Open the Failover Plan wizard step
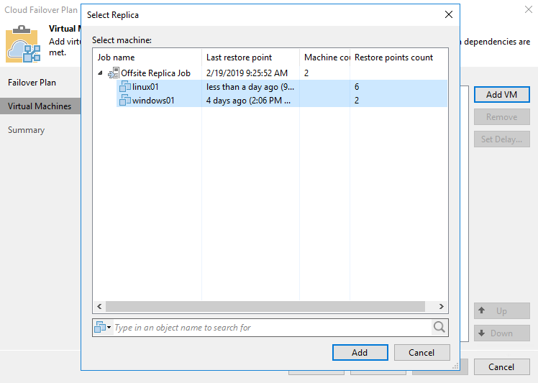Viewport: 538px width, 383px height. coord(32,83)
